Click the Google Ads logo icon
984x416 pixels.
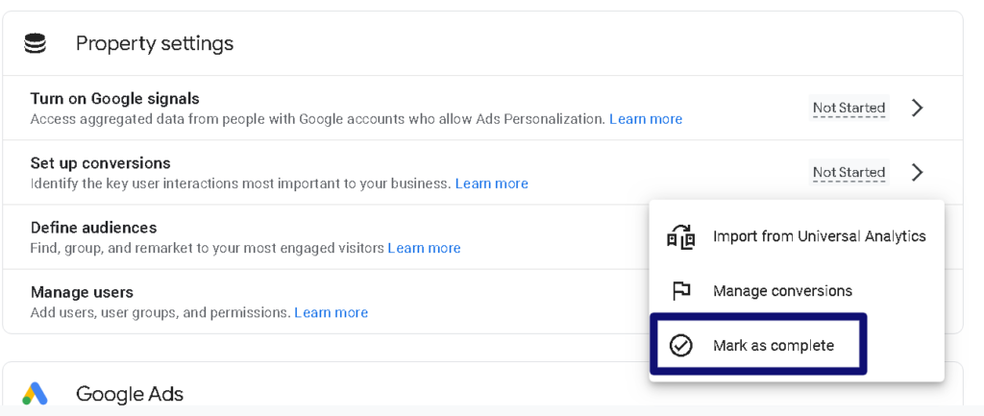point(36,393)
